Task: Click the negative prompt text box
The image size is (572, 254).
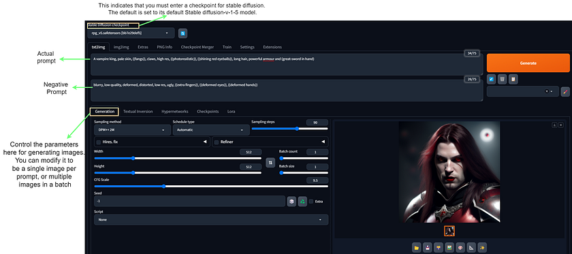Action: pyautogui.click(x=287, y=90)
